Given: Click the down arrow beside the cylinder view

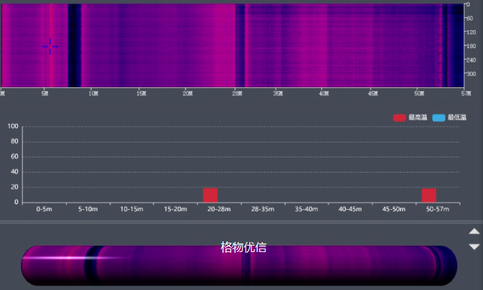Looking at the screenshot, I should (474, 247).
